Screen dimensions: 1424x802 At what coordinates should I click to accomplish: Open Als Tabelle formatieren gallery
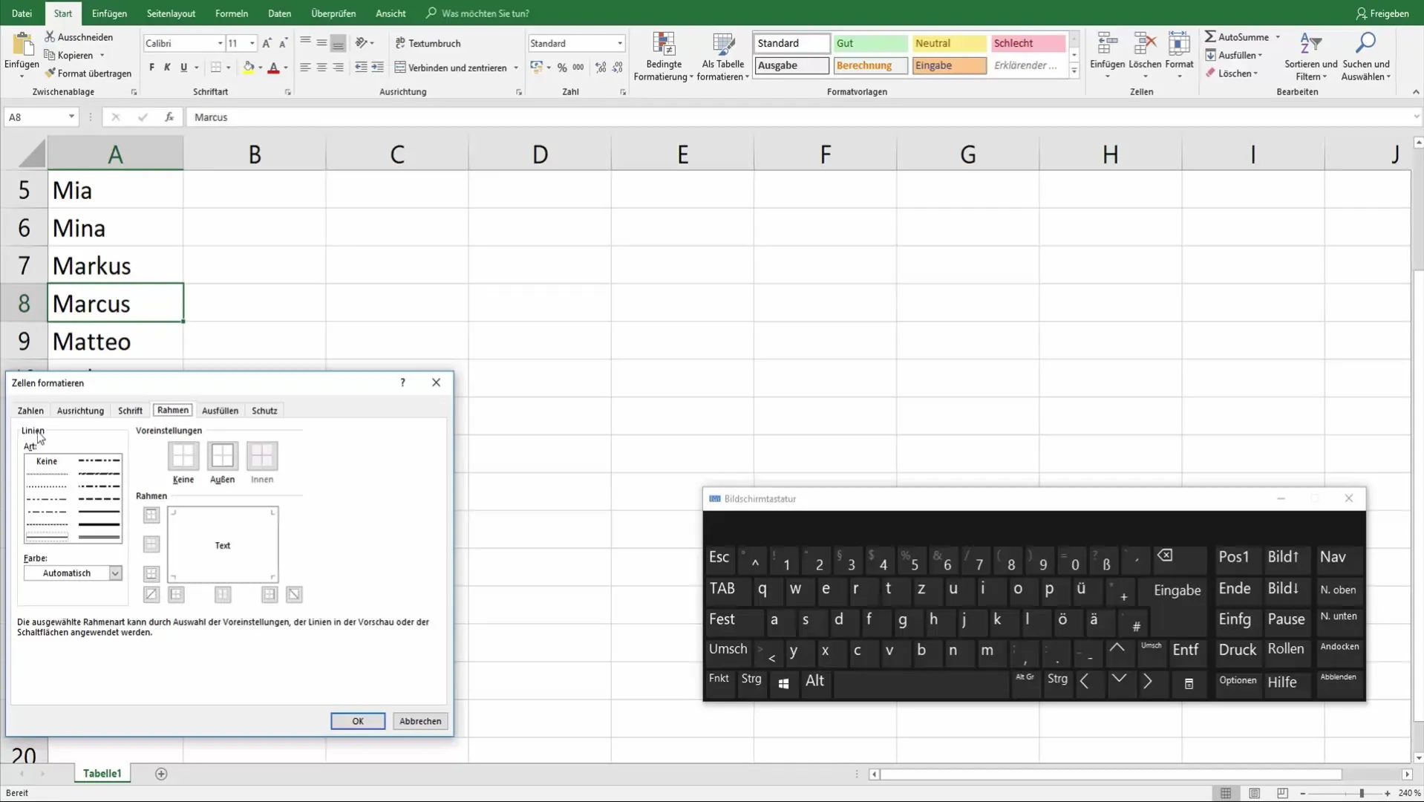723,56
